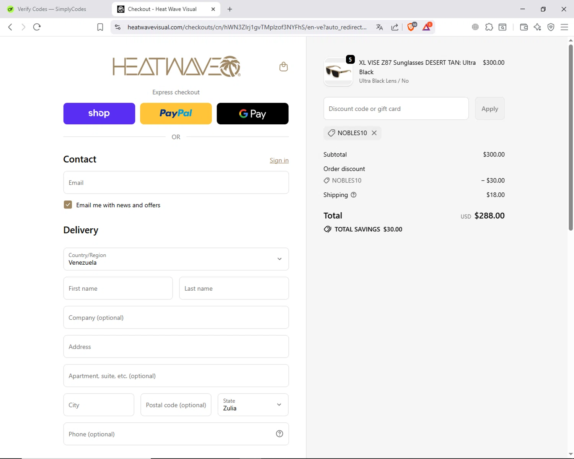
Task: Choose Google Pay express checkout
Action: (253, 114)
